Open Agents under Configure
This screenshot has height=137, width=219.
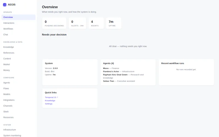pos(18,83)
